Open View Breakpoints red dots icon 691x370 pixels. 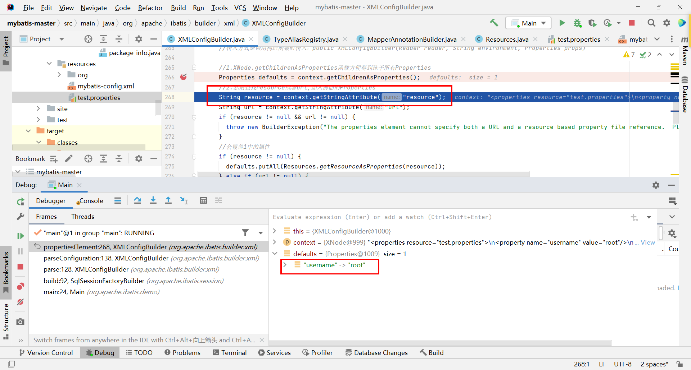(x=21, y=286)
